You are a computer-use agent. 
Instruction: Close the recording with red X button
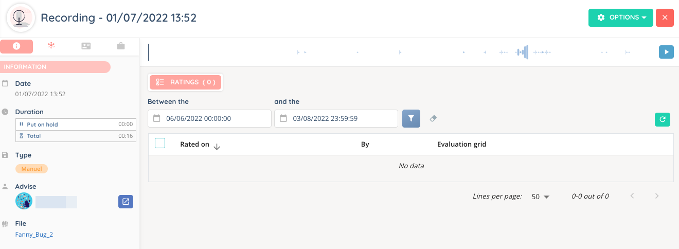(665, 17)
